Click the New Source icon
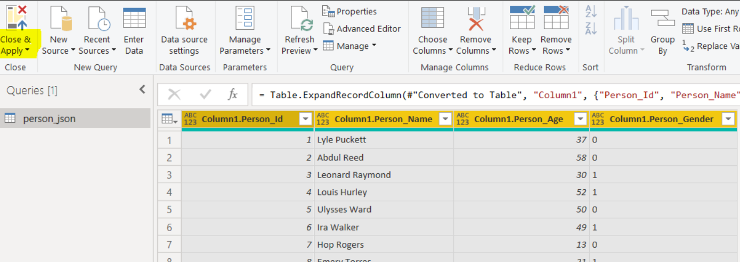740x262 pixels. click(x=60, y=19)
